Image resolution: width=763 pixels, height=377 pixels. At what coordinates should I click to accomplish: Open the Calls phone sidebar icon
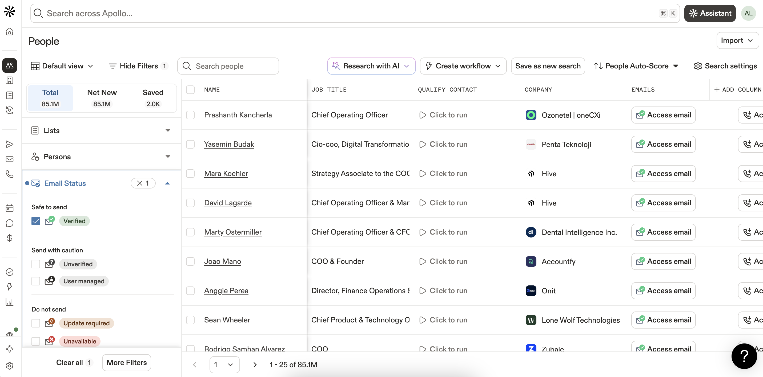pyautogui.click(x=10, y=174)
